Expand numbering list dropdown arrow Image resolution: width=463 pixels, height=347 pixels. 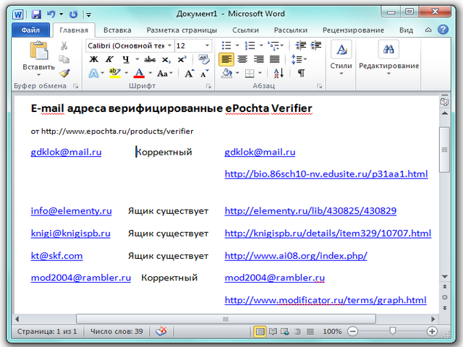tap(261, 46)
